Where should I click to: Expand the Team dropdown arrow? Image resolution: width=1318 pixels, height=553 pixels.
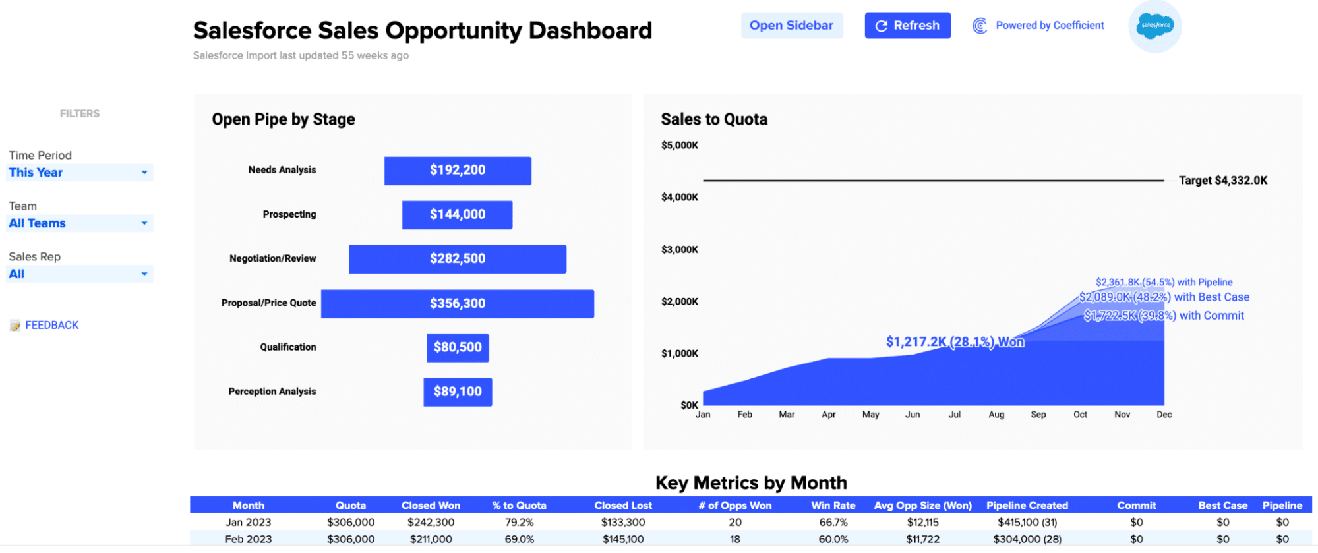(144, 223)
